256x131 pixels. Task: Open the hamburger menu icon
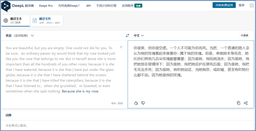click(252, 5)
